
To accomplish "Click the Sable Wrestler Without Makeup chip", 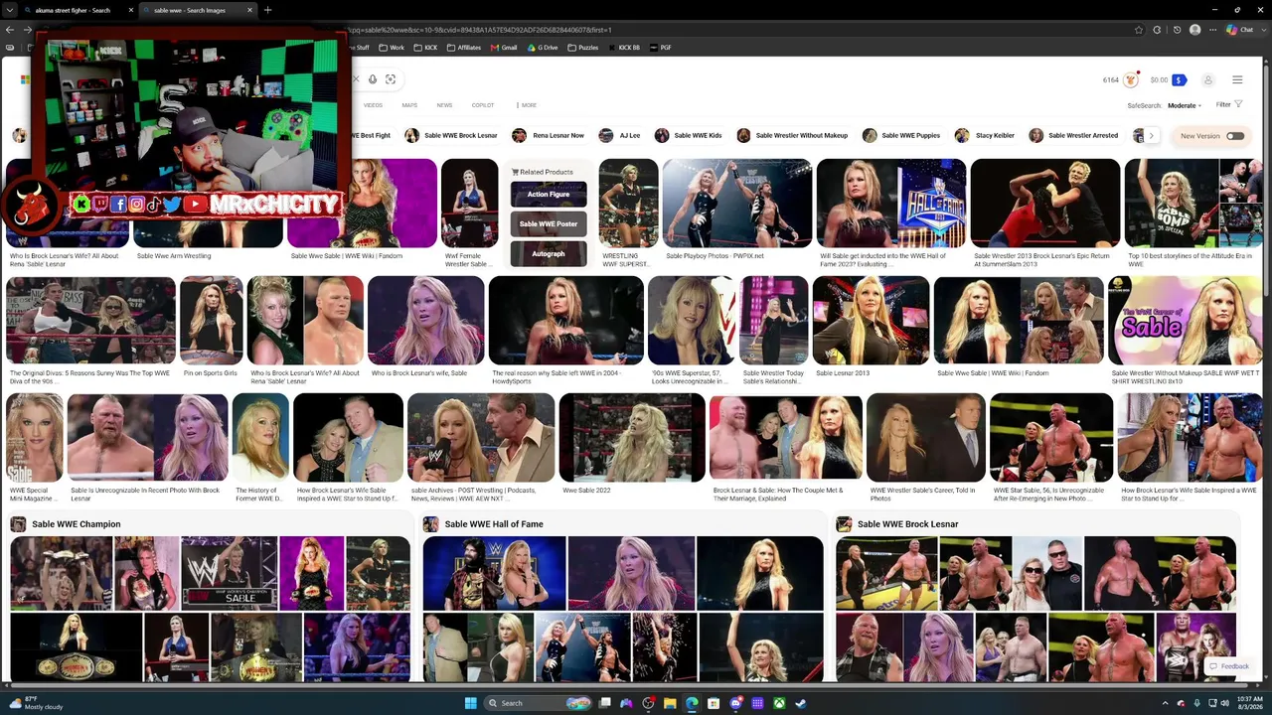I will pyautogui.click(x=792, y=136).
